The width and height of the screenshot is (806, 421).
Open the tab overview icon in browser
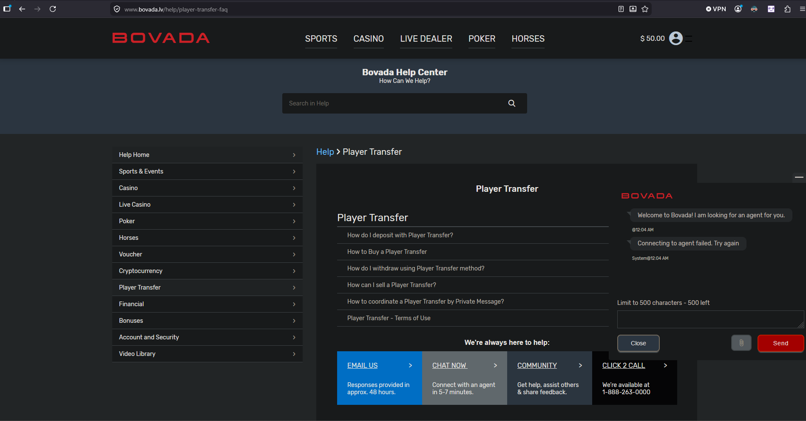[x=7, y=9]
